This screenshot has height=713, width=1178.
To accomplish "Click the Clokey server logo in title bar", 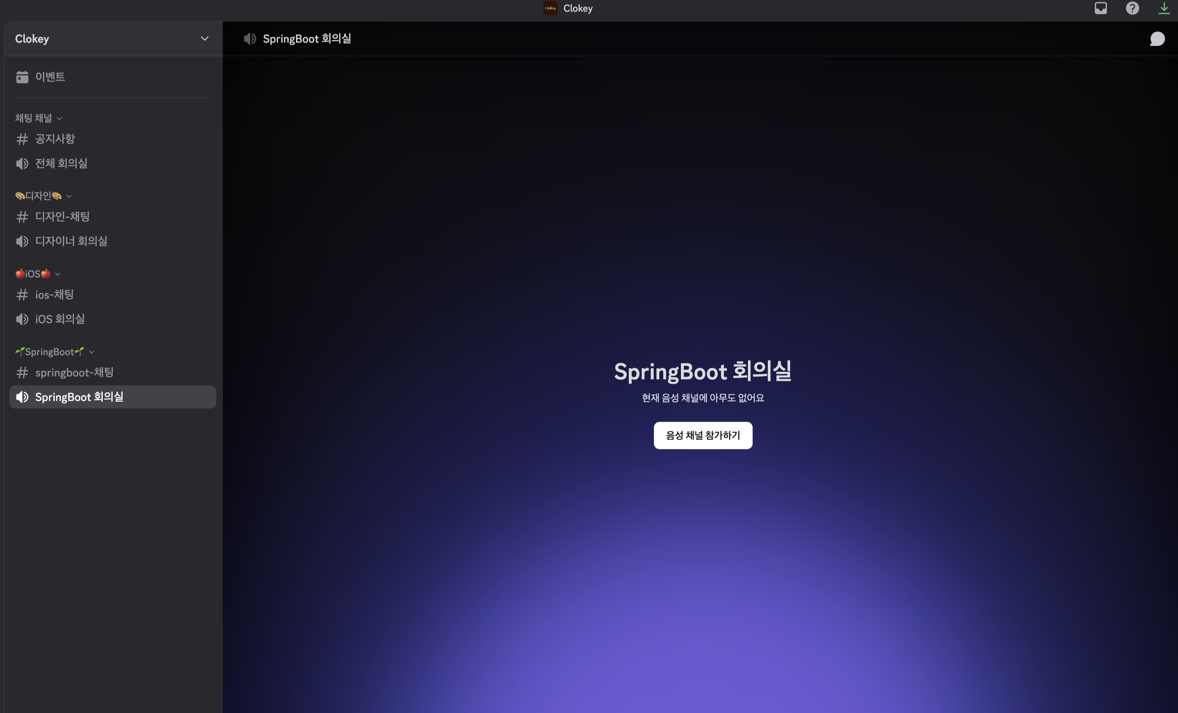I will click(x=550, y=8).
